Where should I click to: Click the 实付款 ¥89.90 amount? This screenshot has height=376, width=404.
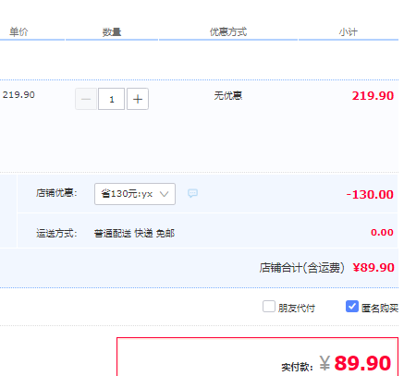355,363
